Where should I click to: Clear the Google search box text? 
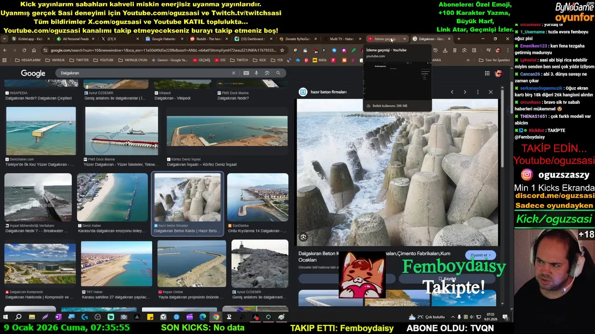click(233, 73)
